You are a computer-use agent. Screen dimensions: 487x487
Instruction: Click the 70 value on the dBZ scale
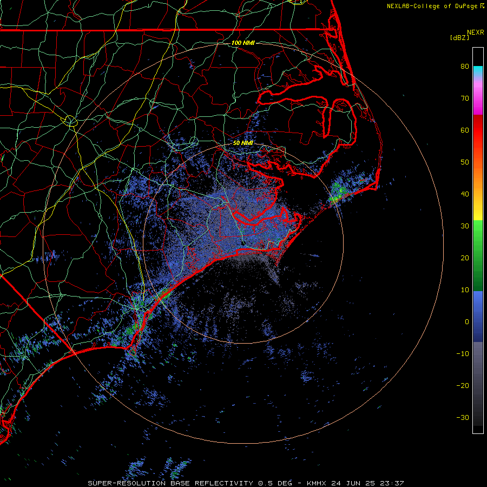click(465, 98)
